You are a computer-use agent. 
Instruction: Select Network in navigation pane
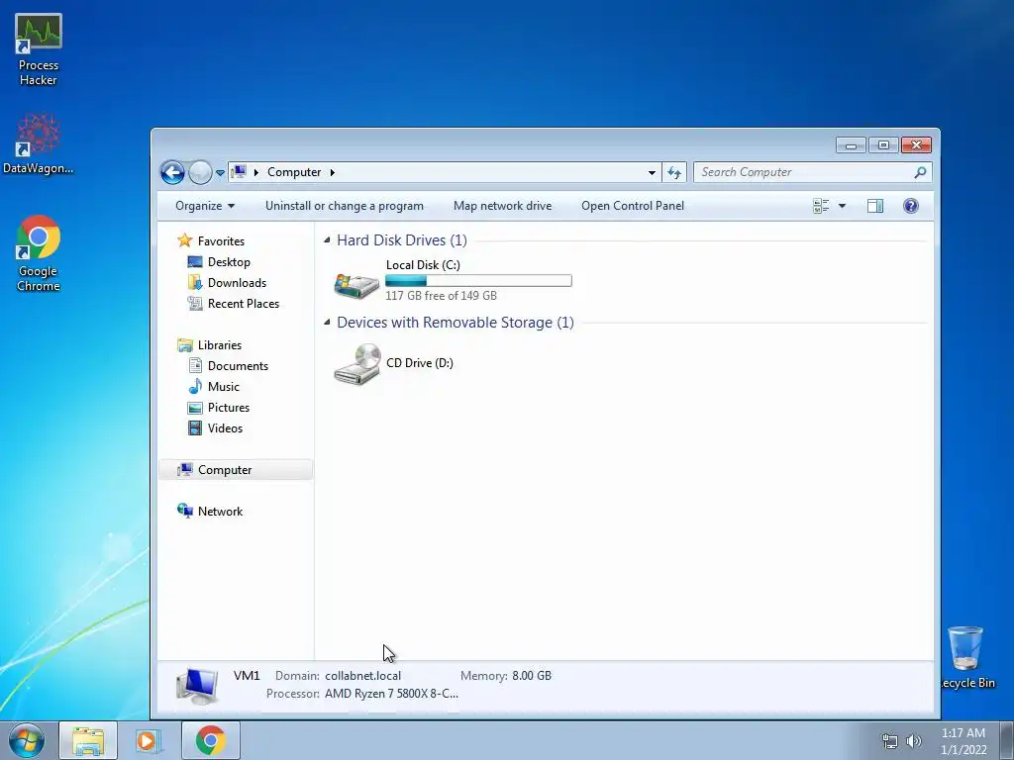click(x=220, y=512)
